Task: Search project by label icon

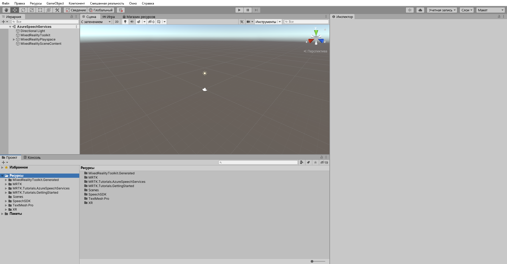Action: 309,162
